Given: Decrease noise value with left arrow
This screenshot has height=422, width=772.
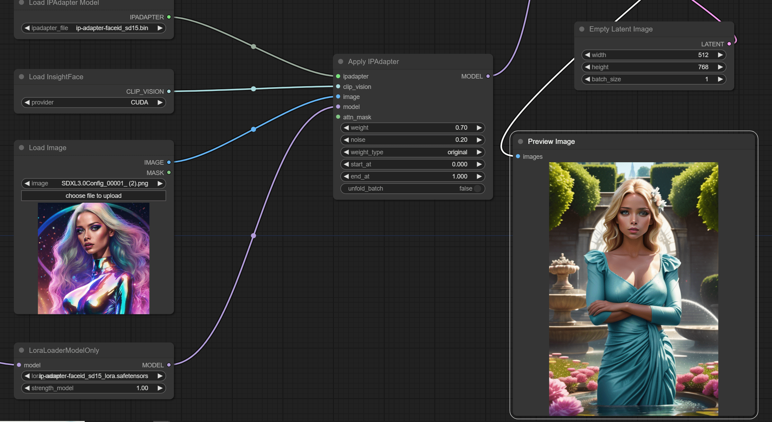Looking at the screenshot, I should click(346, 140).
